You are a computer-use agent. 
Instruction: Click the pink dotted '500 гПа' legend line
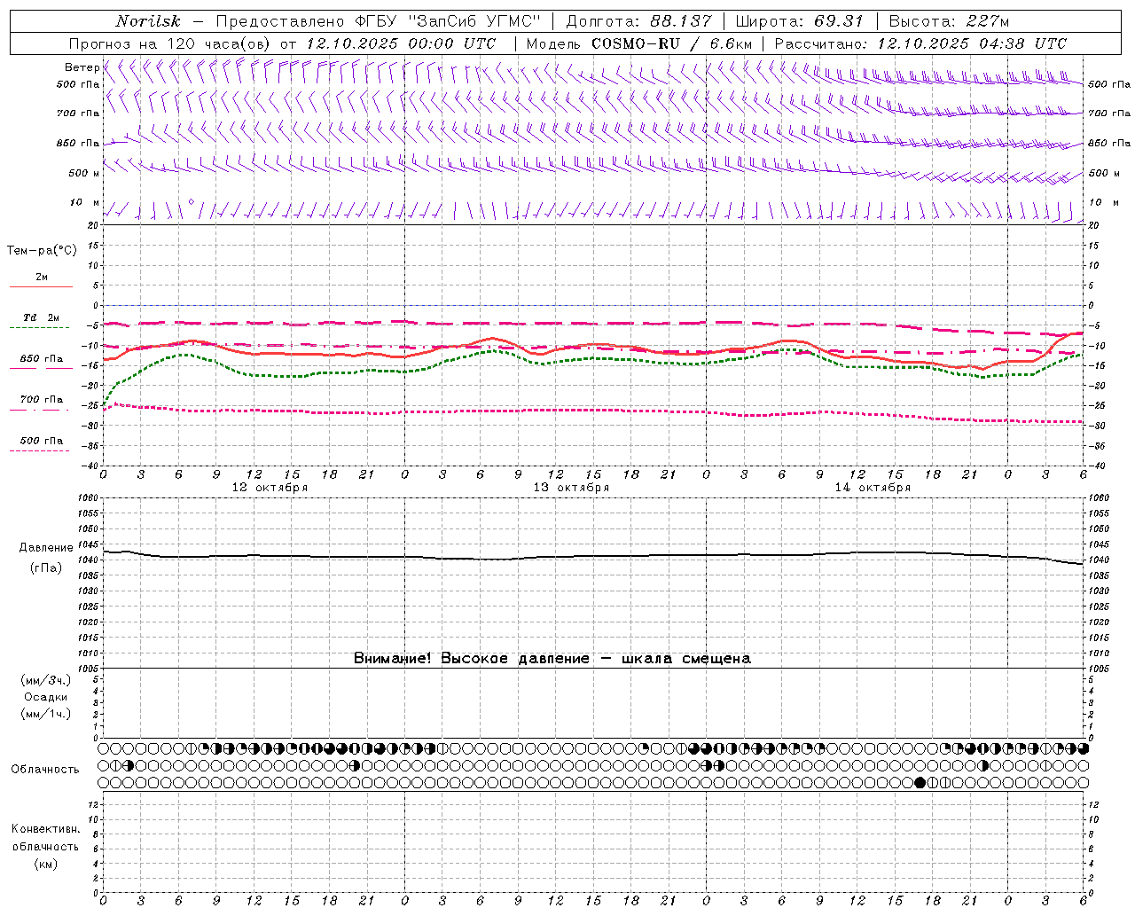(x=40, y=450)
